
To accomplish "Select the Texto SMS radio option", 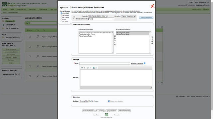I will coord(61,15).
